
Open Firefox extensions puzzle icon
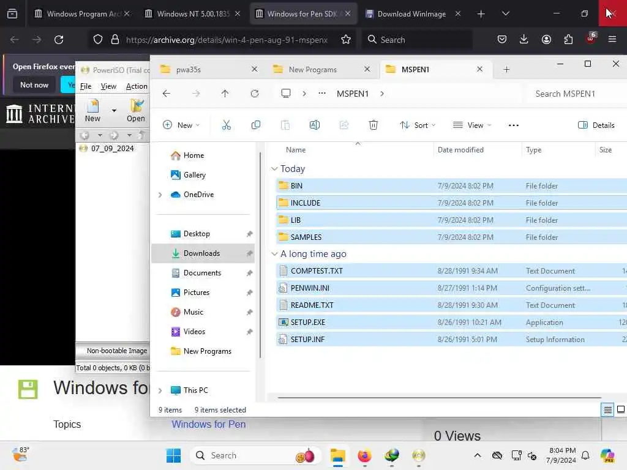point(568,40)
